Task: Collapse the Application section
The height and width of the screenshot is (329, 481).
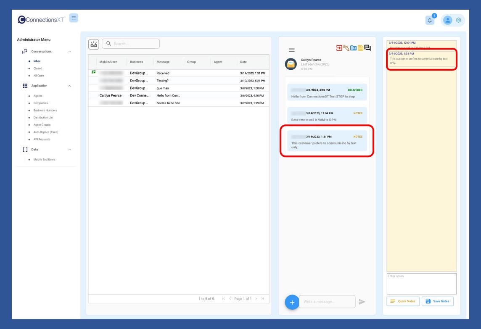Action: pyautogui.click(x=70, y=86)
